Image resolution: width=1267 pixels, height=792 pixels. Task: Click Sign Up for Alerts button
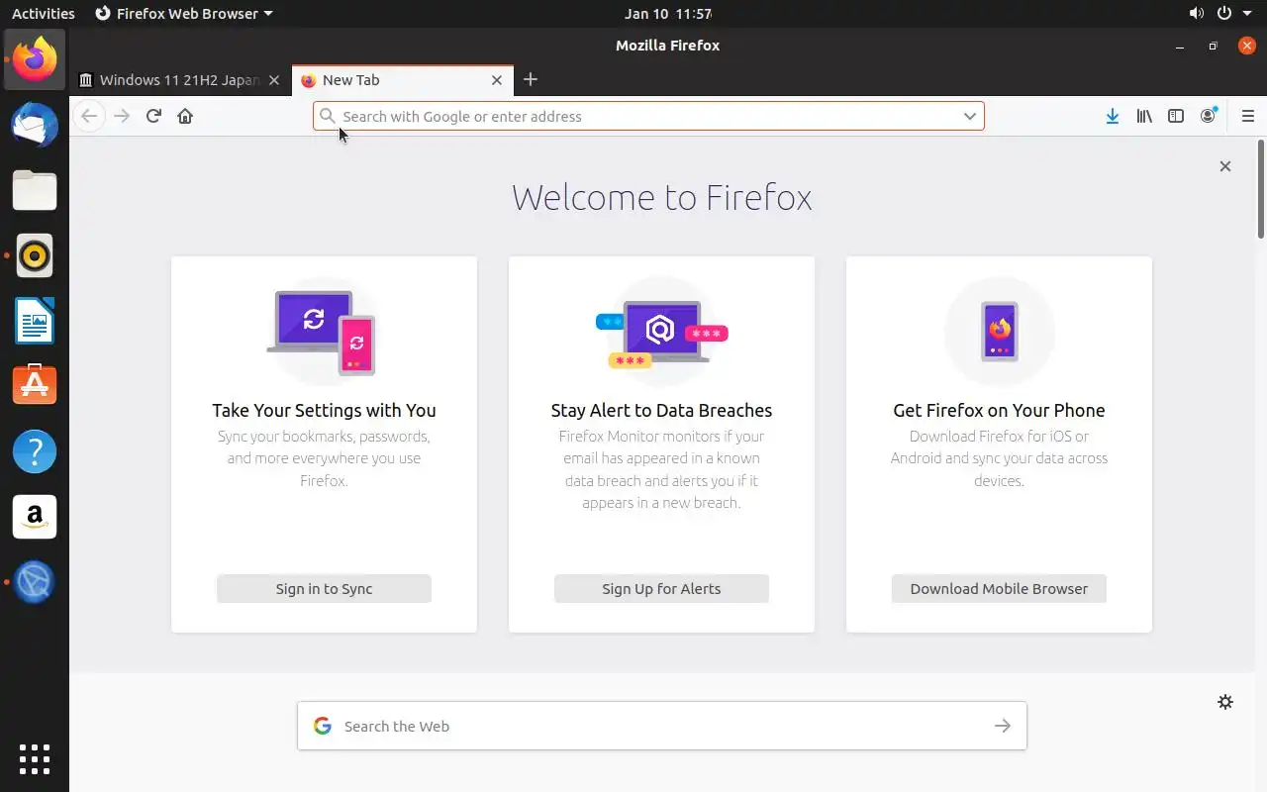(x=661, y=588)
